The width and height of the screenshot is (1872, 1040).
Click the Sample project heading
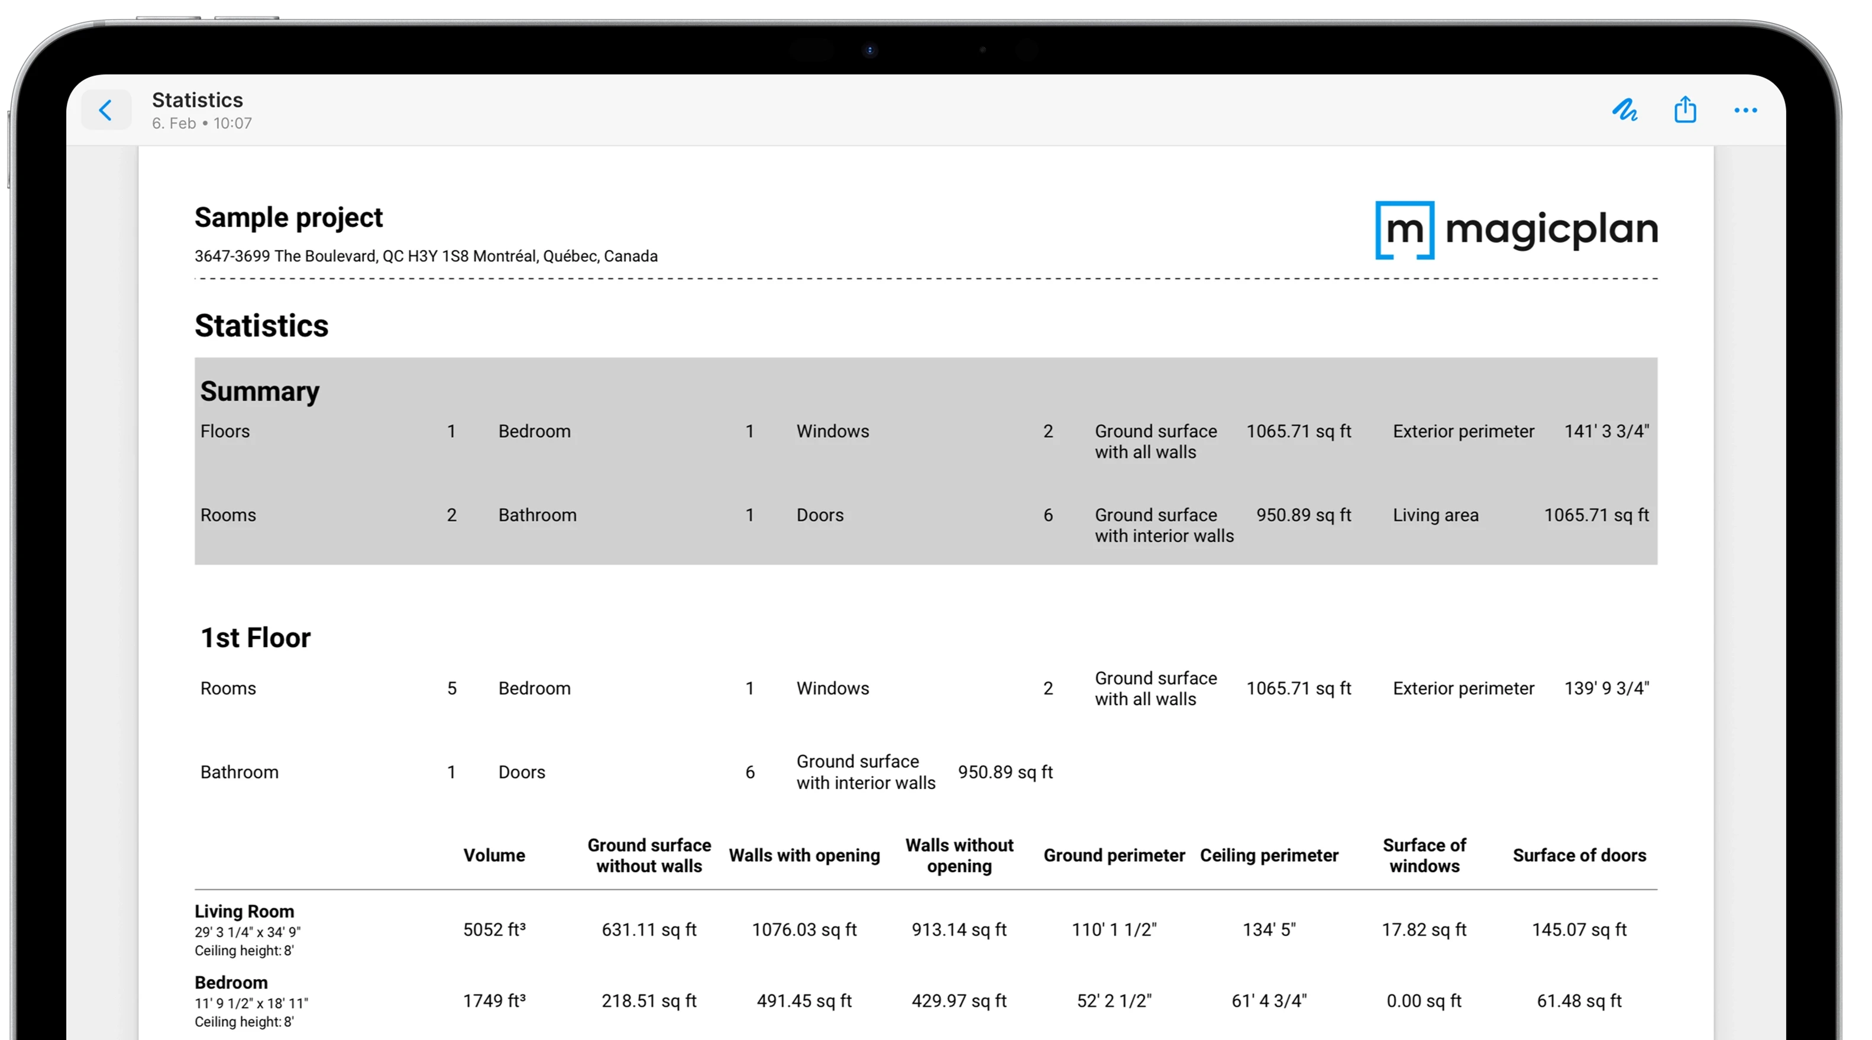[288, 217]
